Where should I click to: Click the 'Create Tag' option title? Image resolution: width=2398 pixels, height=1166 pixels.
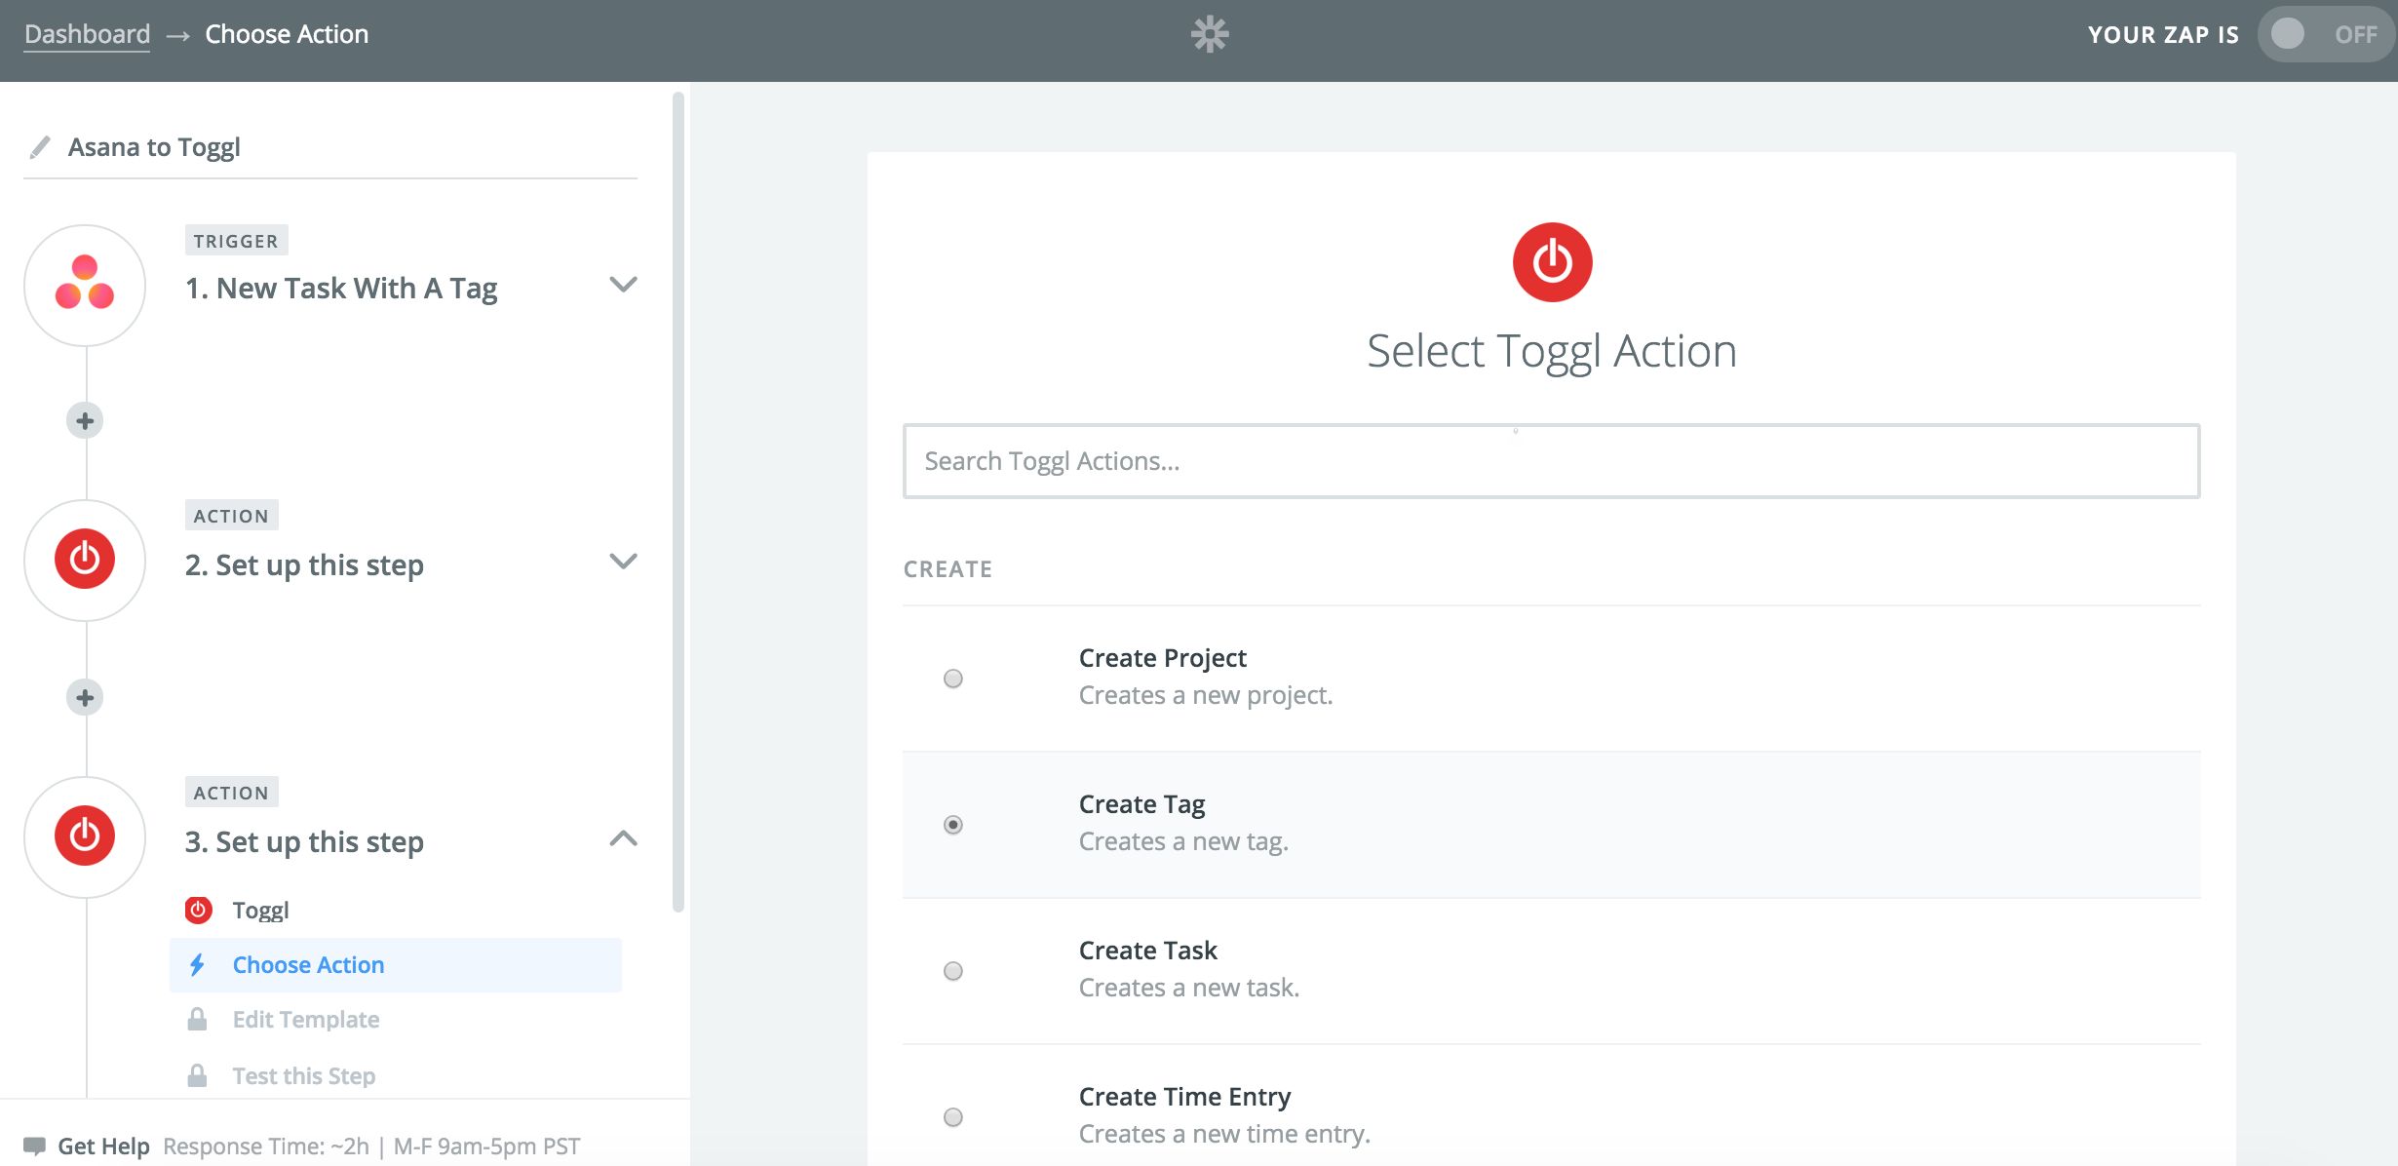1141,804
